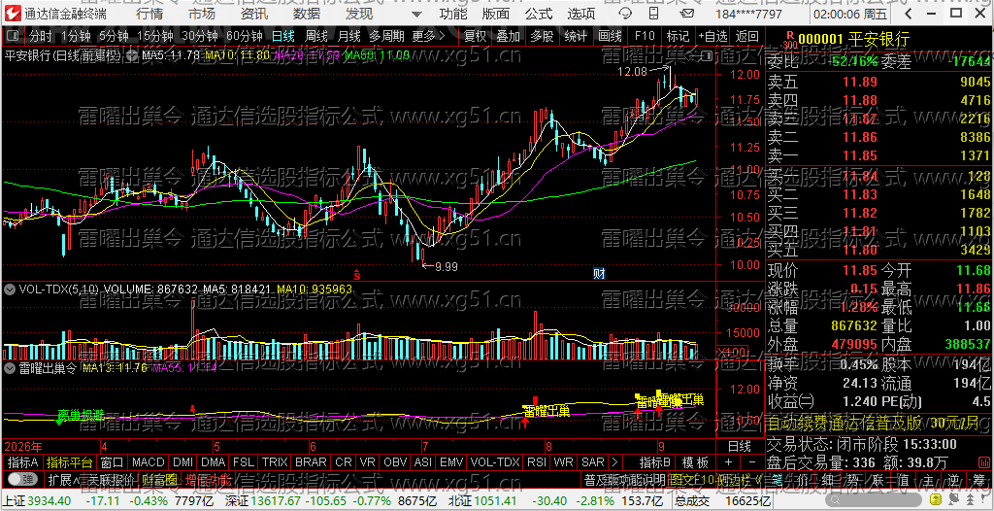Open the 指标平台 tab
994x511 pixels.
coord(70,462)
